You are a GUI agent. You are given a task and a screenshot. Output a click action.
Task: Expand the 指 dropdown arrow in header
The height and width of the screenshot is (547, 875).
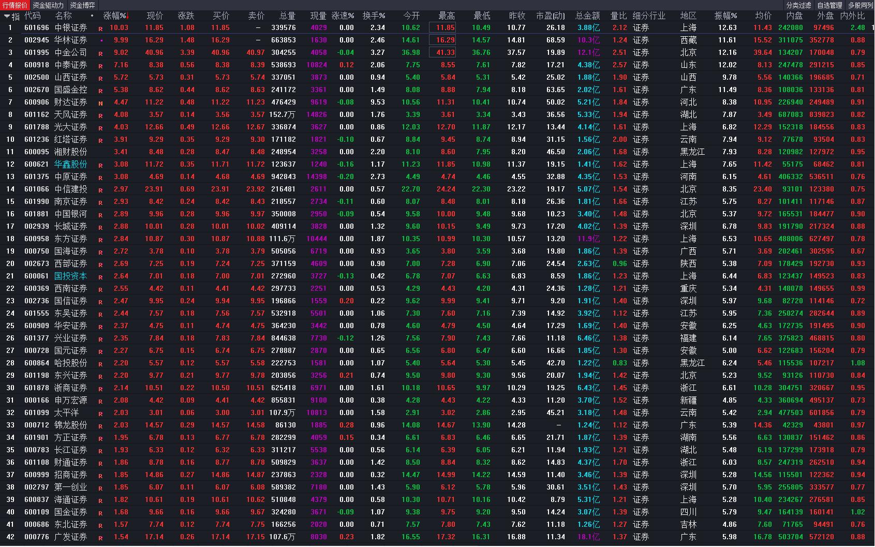pyautogui.click(x=7, y=16)
